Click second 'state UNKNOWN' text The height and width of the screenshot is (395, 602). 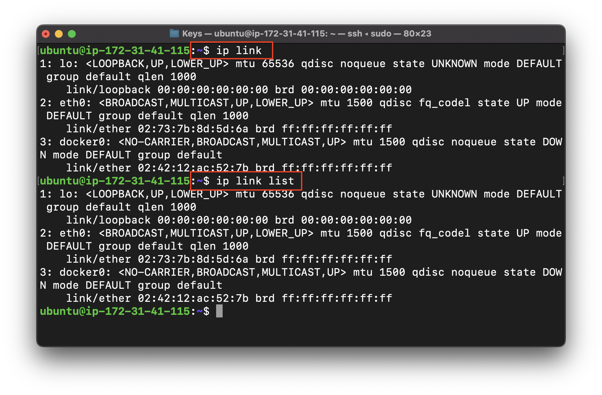(x=435, y=194)
